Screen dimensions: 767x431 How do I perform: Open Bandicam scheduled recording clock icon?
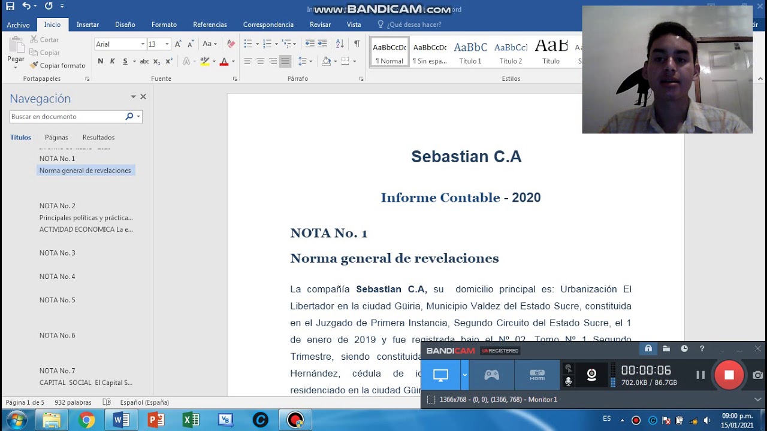684,348
